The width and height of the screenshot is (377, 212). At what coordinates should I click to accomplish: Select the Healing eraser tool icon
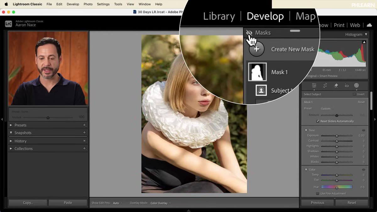(336, 86)
